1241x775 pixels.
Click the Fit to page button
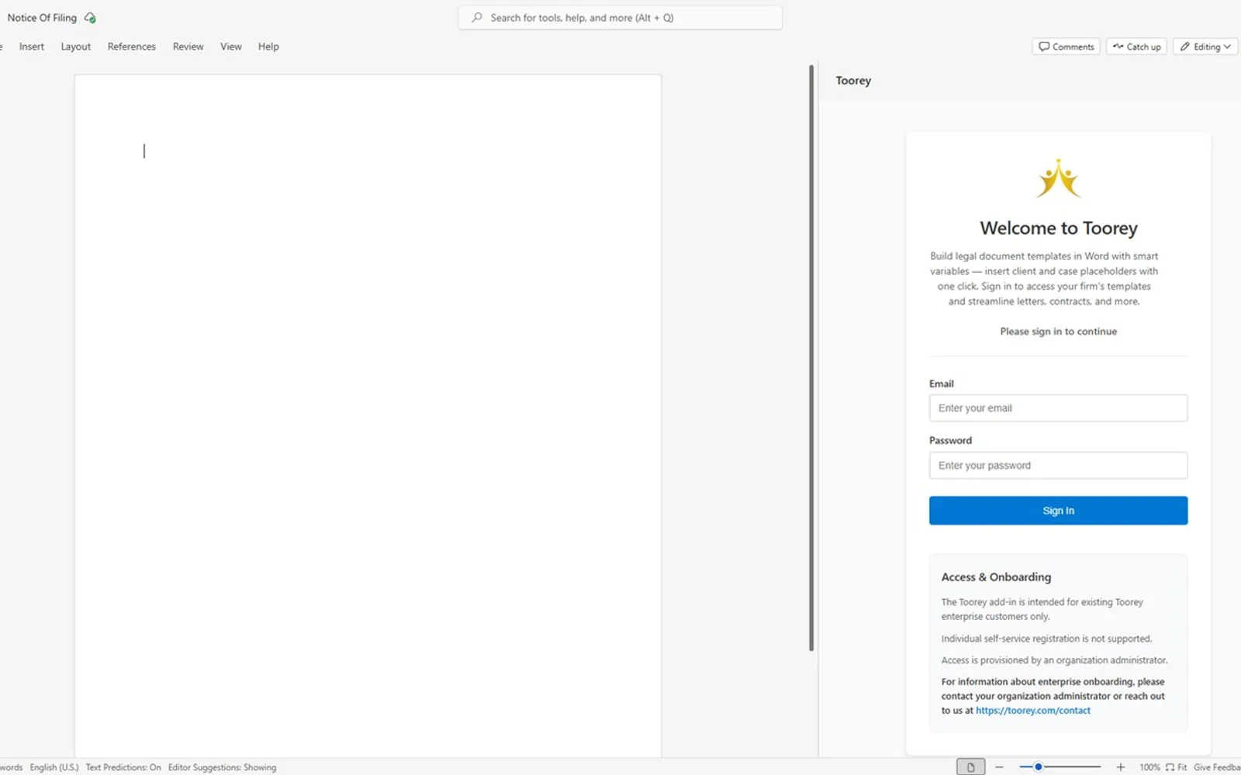(1176, 766)
